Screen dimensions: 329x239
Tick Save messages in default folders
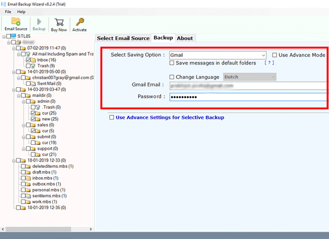click(172, 63)
